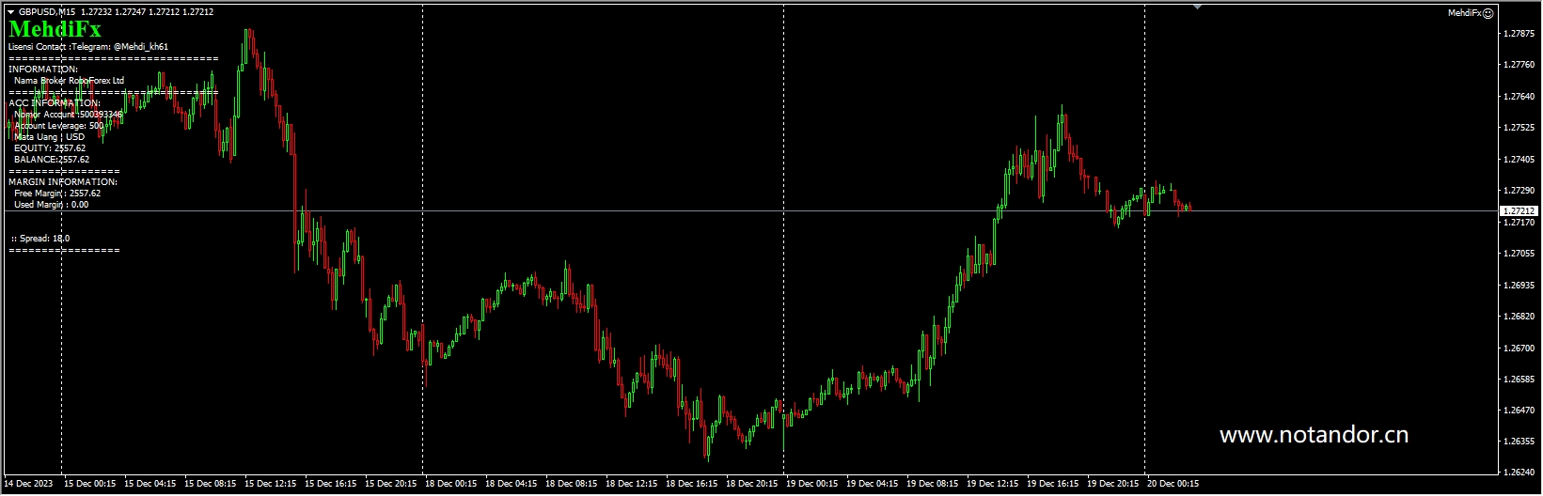Click the 1.26240 price scale label

point(1519,473)
